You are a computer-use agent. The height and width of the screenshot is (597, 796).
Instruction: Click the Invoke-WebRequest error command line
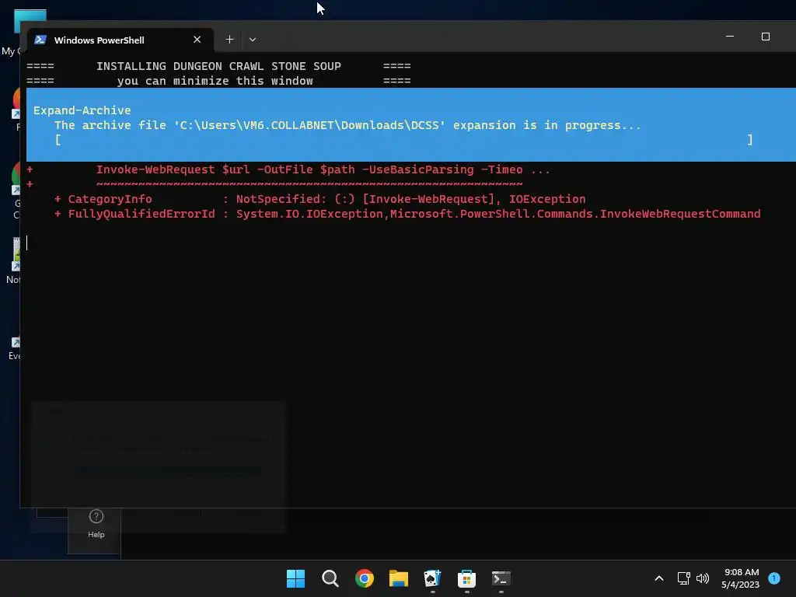pyautogui.click(x=323, y=169)
